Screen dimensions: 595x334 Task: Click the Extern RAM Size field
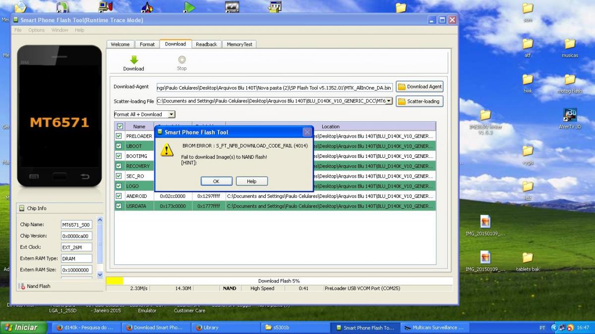76,270
